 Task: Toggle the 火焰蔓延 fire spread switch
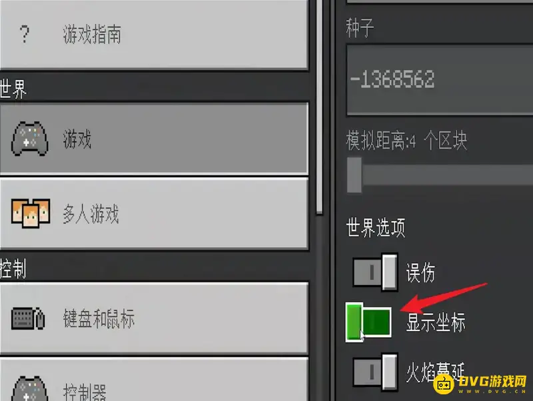pyautogui.click(x=375, y=372)
